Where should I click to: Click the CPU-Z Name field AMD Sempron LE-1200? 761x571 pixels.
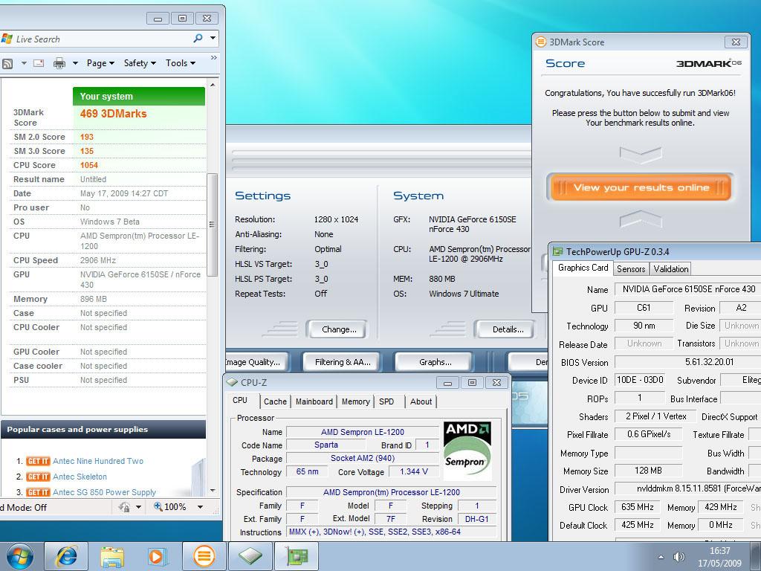click(363, 432)
